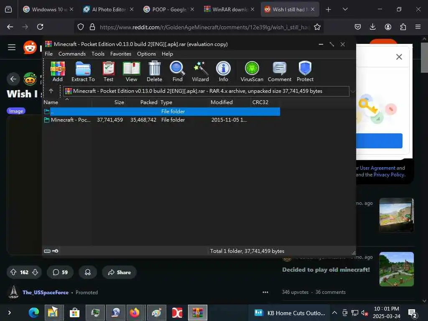Expand the archive path dropdown arrow
Viewport: 428px width, 321px height.
(353, 92)
